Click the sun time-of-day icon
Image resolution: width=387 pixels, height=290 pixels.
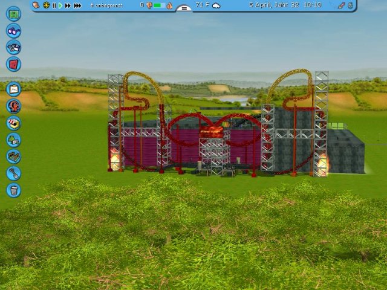pos(46,5)
